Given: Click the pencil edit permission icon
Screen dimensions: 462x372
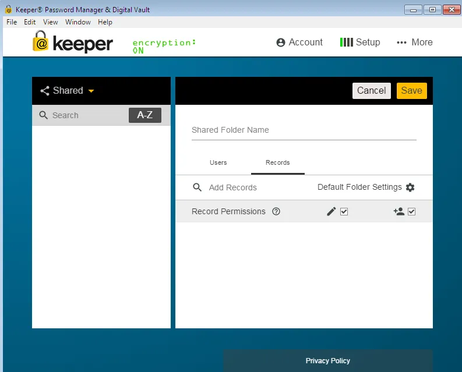Looking at the screenshot, I should [x=331, y=211].
